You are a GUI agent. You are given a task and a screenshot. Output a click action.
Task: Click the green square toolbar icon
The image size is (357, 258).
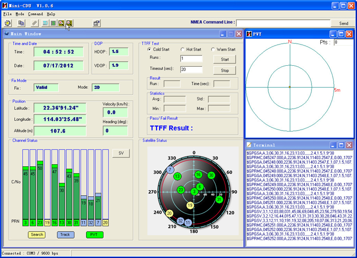click(53, 23)
